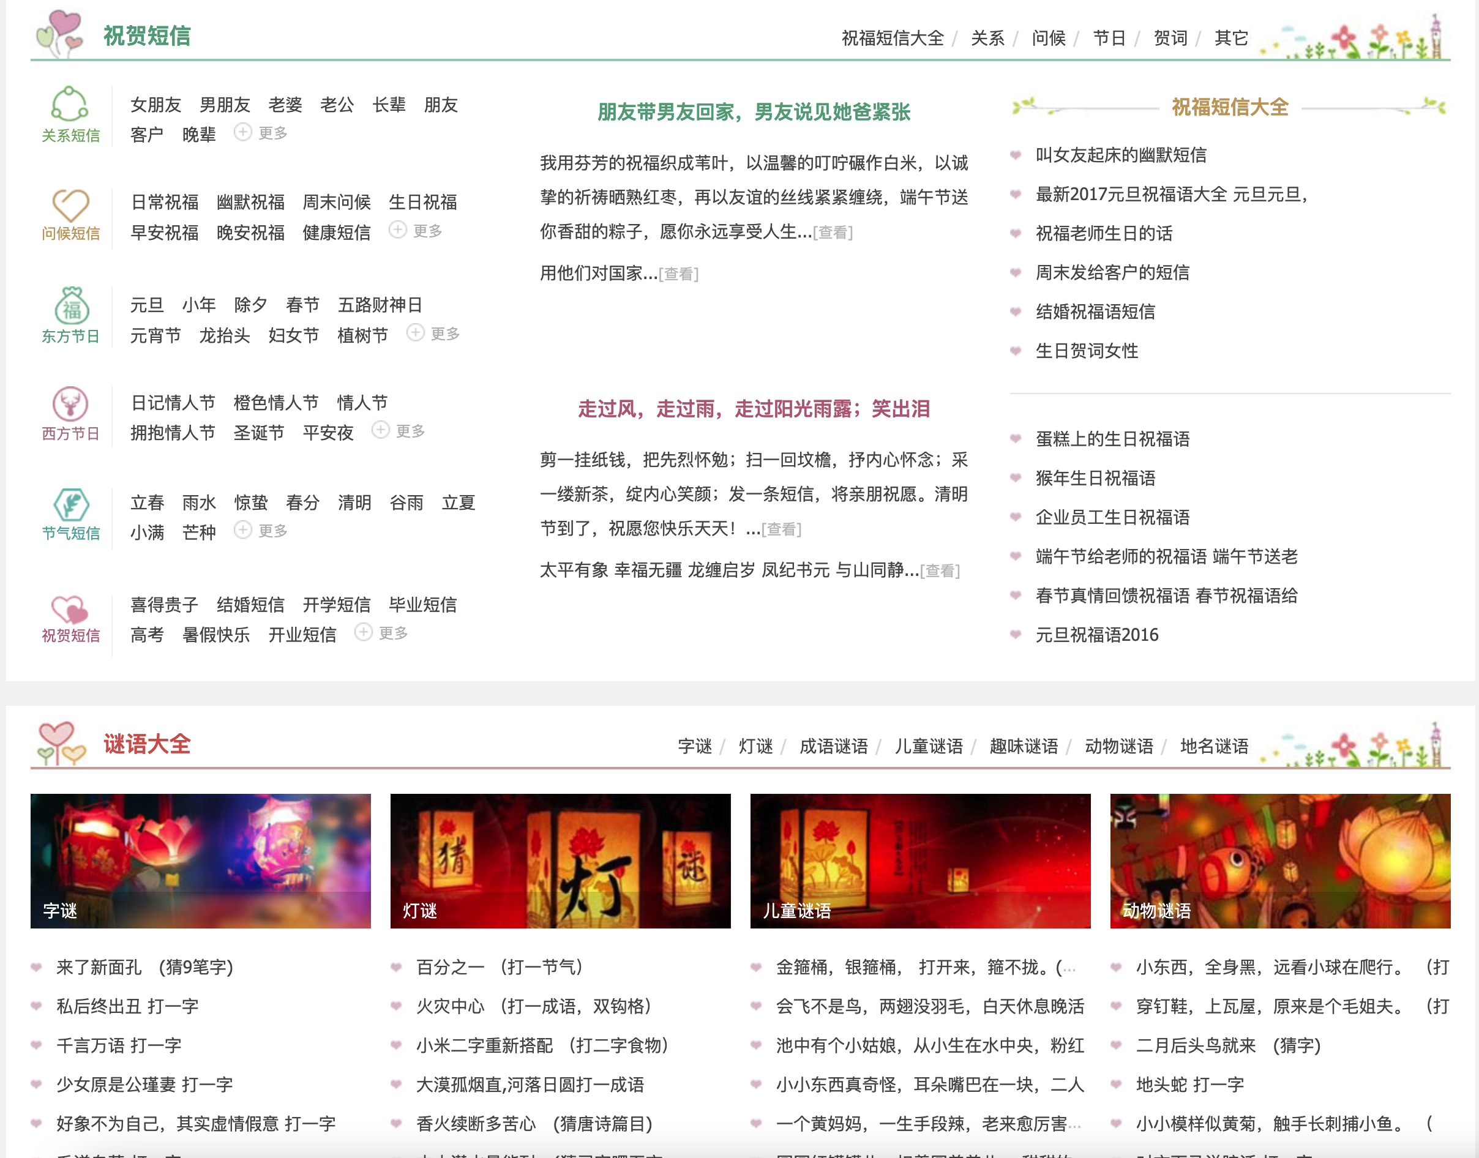Click the 关系短信 circular icon
This screenshot has width=1479, height=1158.
pyautogui.click(x=70, y=103)
